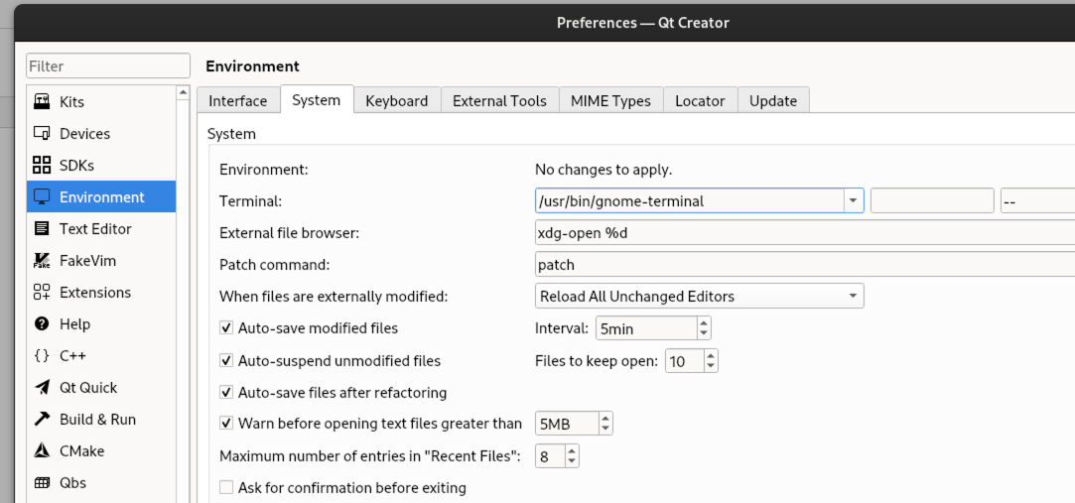Click the Help question mark icon
This screenshot has width=1075, height=503.
click(x=42, y=324)
